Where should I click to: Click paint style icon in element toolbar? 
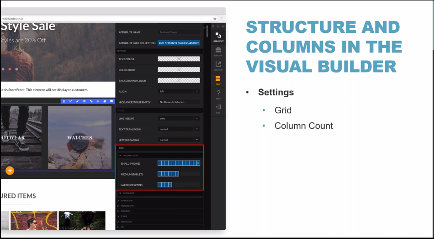click(91, 101)
